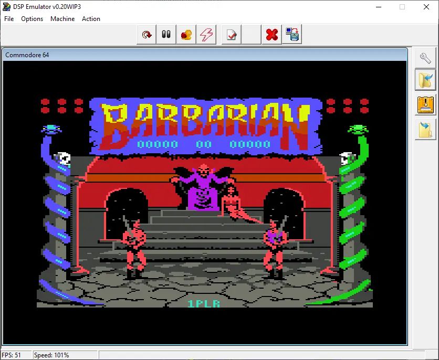This screenshot has height=360, width=439.
Task: Click the FPS: 51 status text
Action: coord(11,355)
